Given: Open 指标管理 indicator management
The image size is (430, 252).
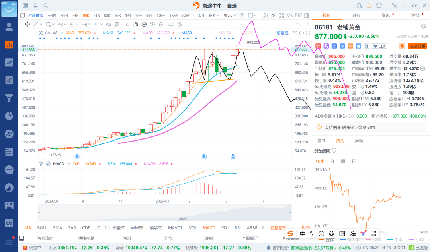Looking at the screenshot, I should tap(278, 228).
